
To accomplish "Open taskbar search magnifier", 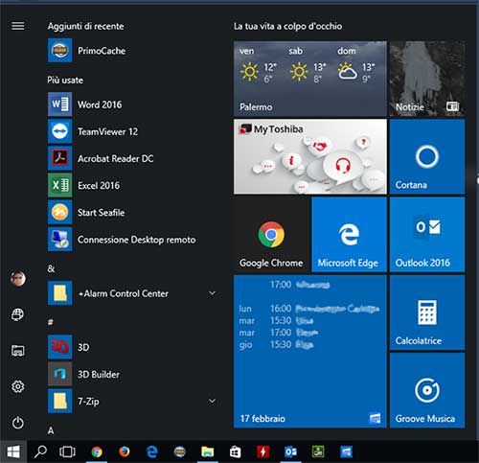I will coord(40,451).
